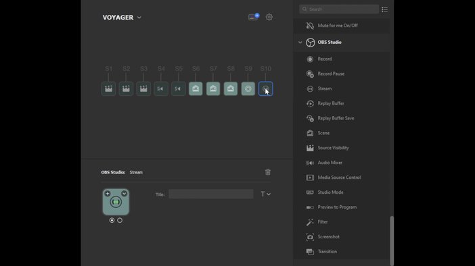Select the S9 record key
The height and width of the screenshot is (266, 475).
248,89
